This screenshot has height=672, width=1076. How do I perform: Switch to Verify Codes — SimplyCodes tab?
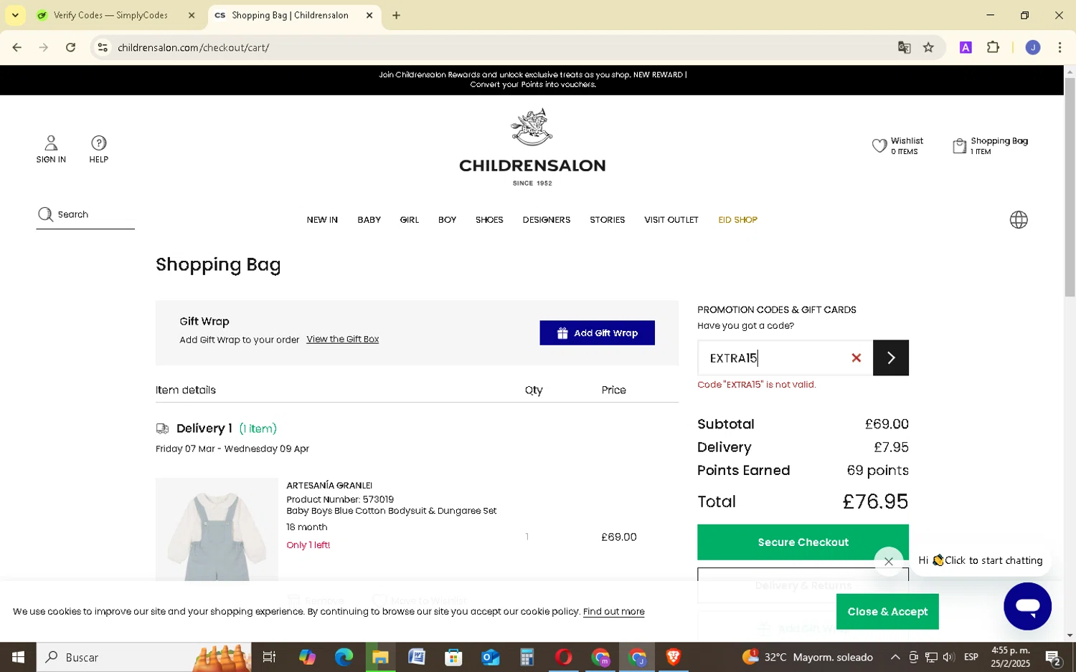click(x=110, y=15)
